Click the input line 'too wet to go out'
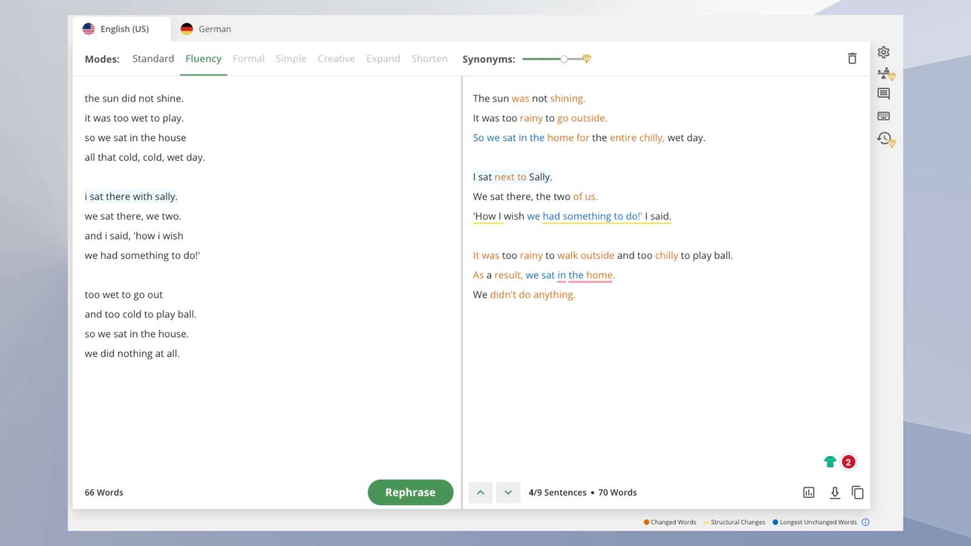This screenshot has height=546, width=971. pyautogui.click(x=124, y=295)
